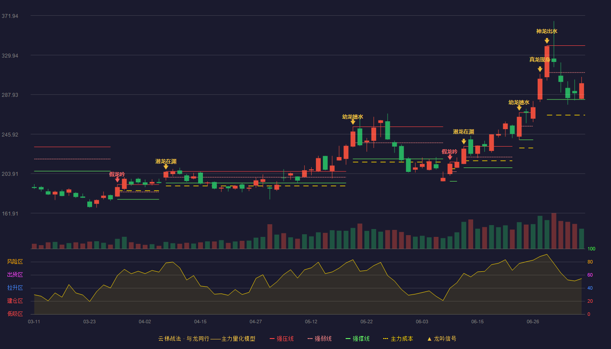Click the 245.92 price axis label
The height and width of the screenshot is (349, 611).
[x=10, y=135]
